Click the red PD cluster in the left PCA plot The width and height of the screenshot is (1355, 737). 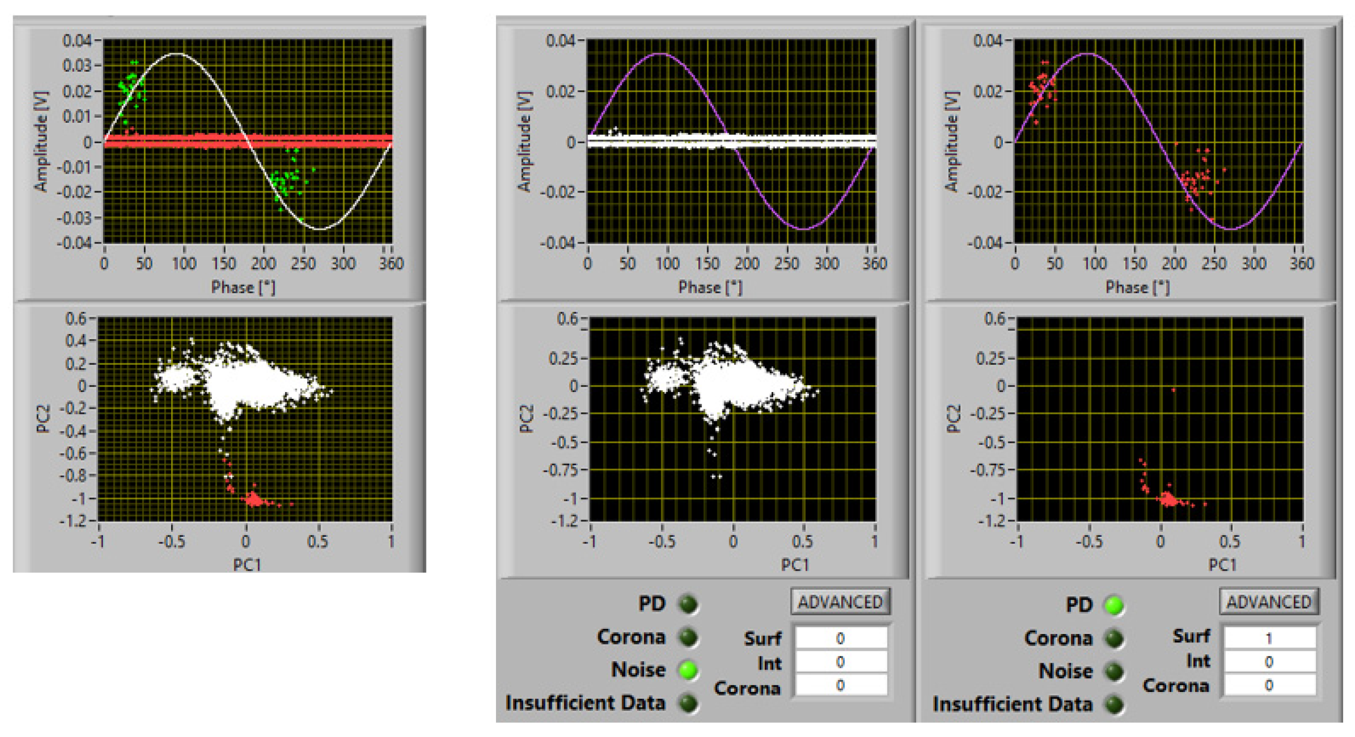254,499
